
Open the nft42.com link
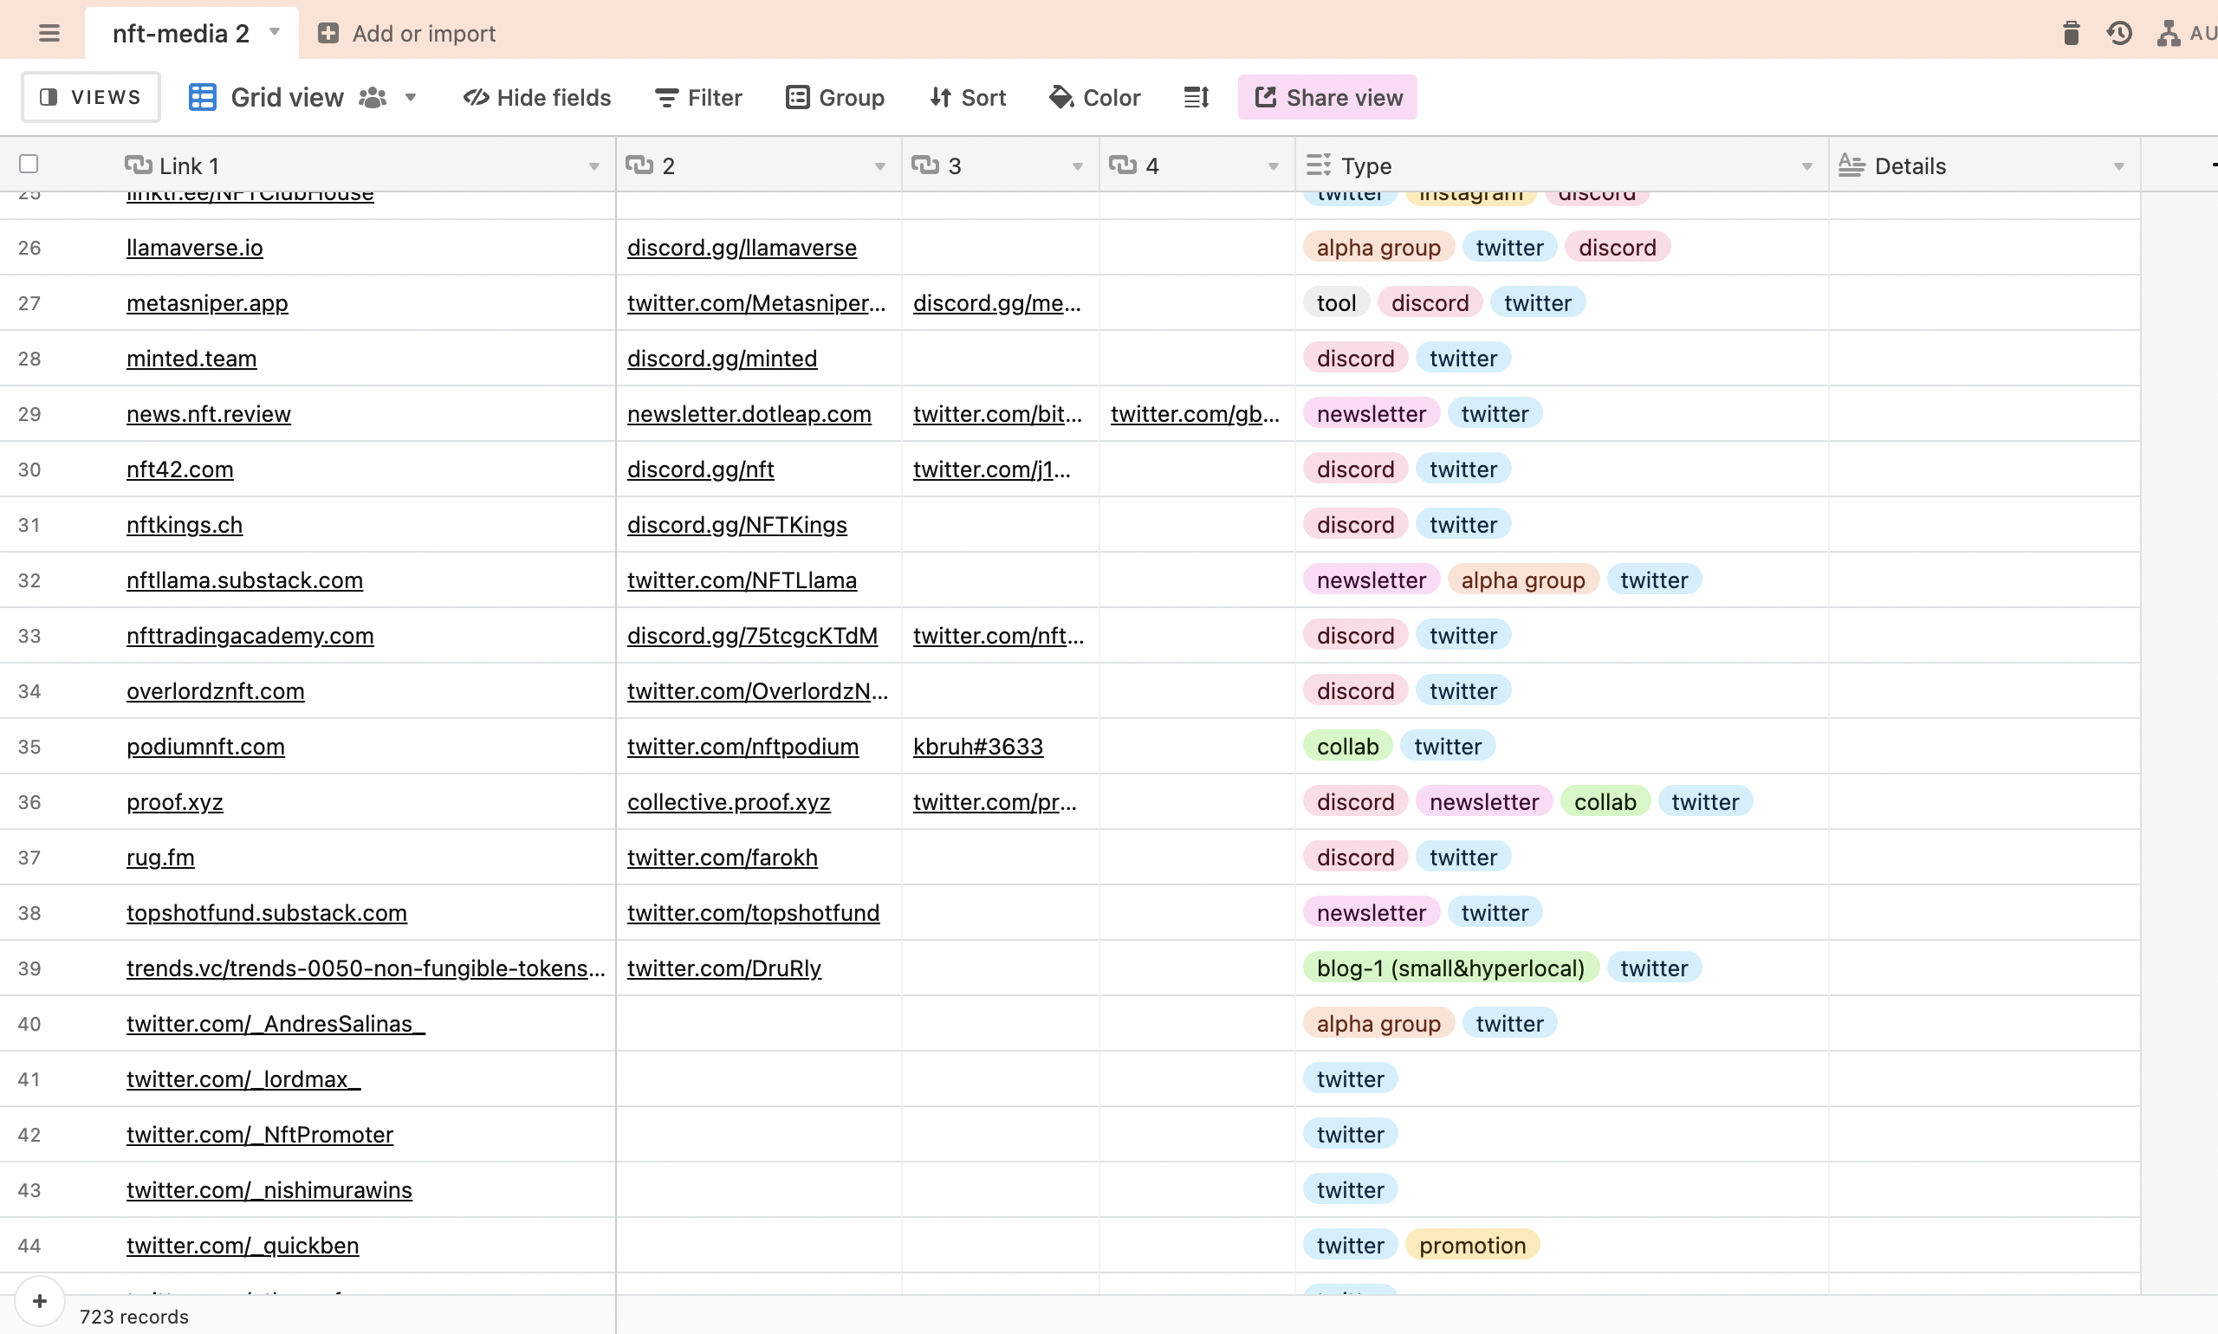pyautogui.click(x=180, y=469)
